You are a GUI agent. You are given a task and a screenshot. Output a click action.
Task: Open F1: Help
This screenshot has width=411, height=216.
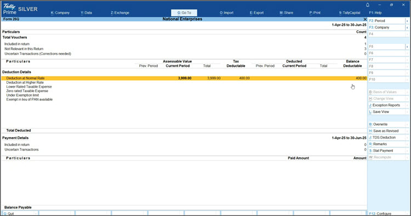point(375,13)
